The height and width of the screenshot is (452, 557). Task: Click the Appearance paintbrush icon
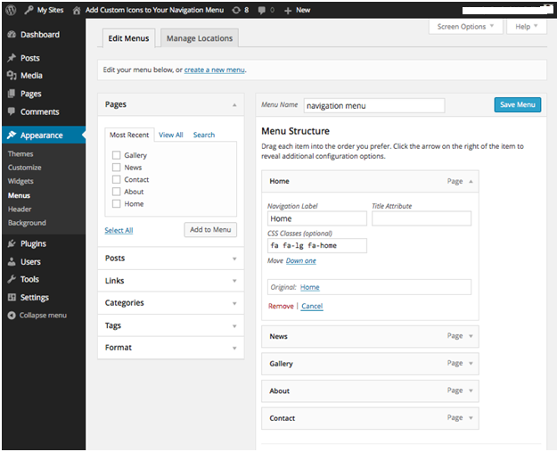pos(12,135)
